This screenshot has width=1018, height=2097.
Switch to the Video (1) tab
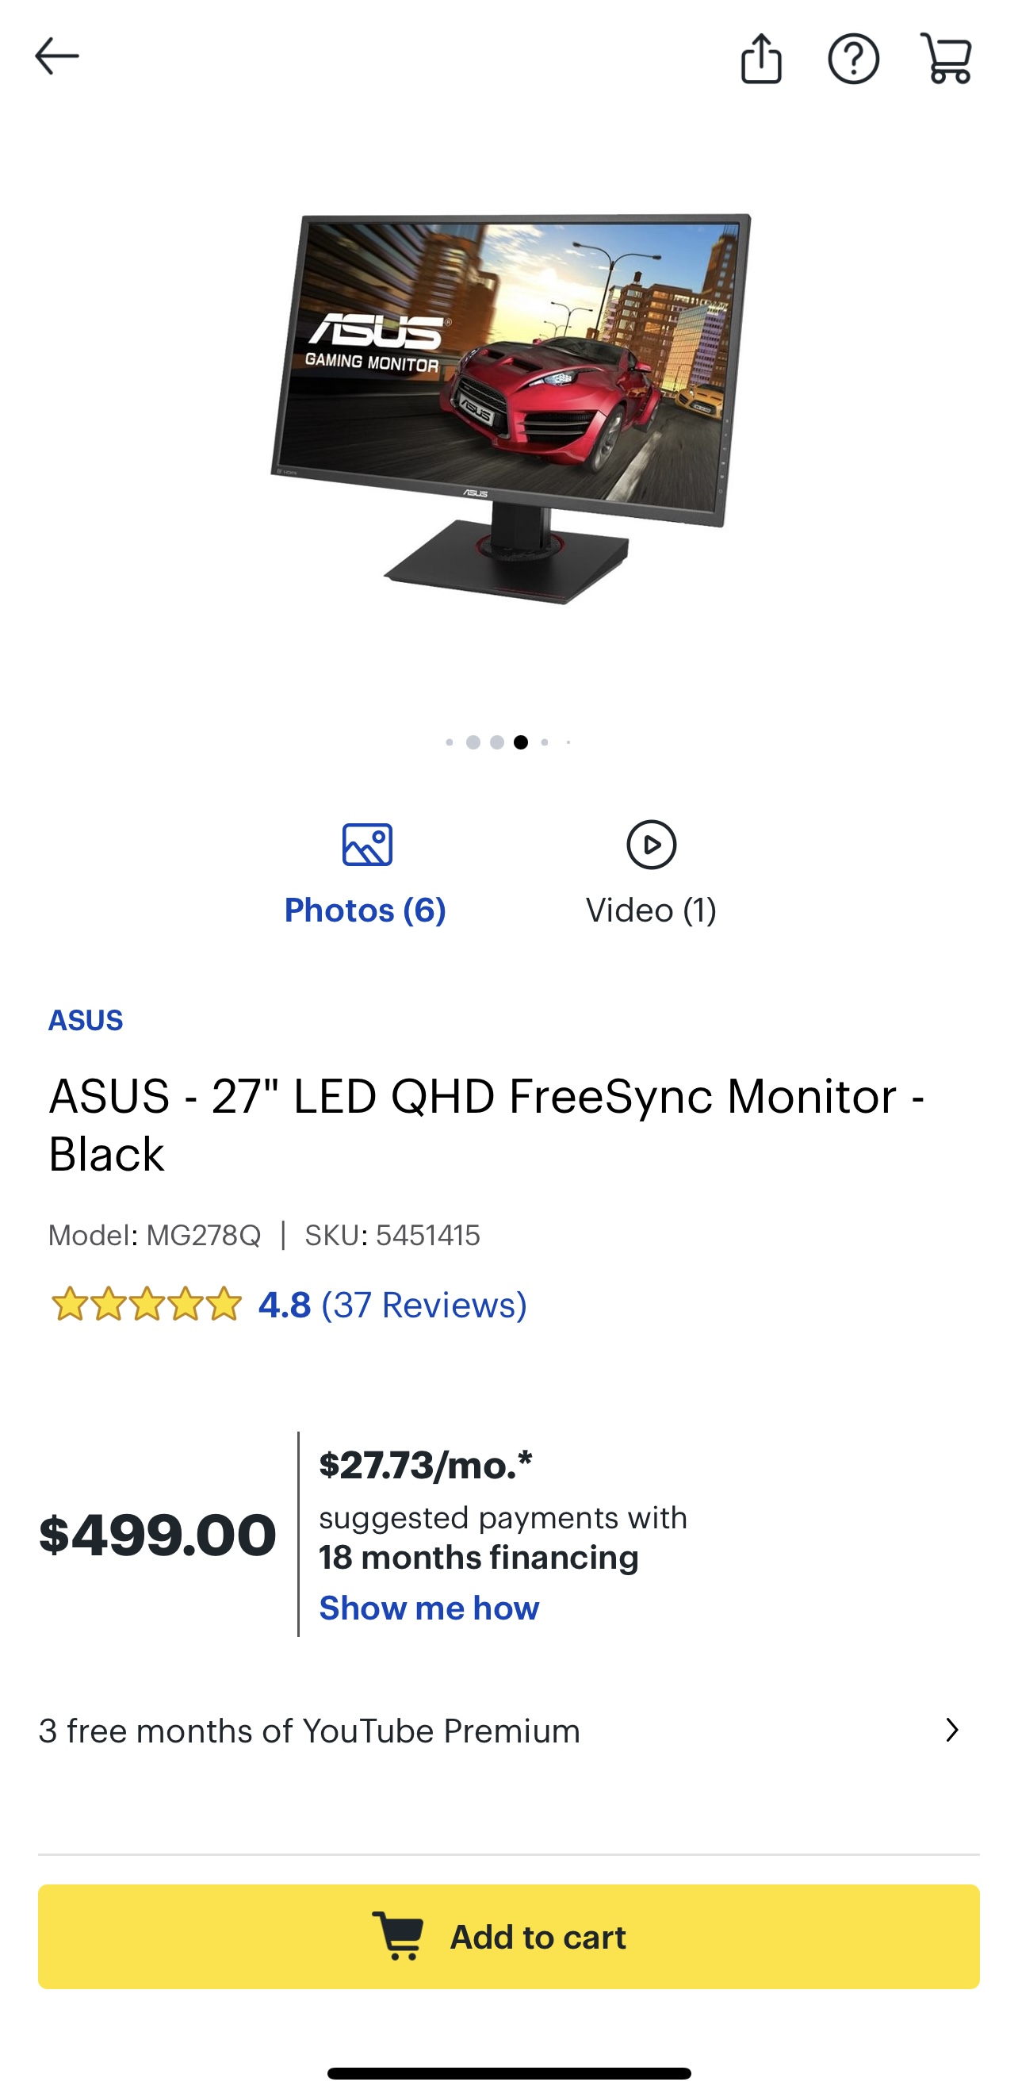tap(651, 909)
